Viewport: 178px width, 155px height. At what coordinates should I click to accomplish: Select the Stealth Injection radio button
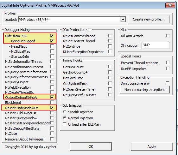(x=65, y=112)
